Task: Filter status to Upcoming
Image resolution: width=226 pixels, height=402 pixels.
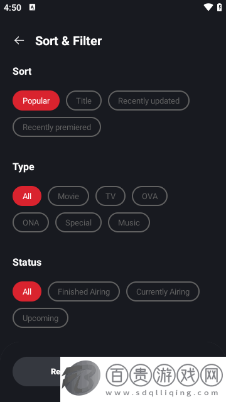Action: pos(40,318)
